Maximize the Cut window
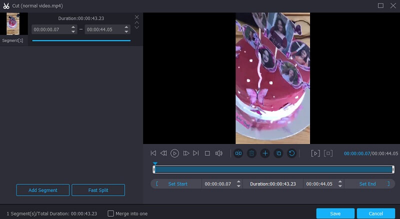This screenshot has width=400, height=219. point(380,5)
